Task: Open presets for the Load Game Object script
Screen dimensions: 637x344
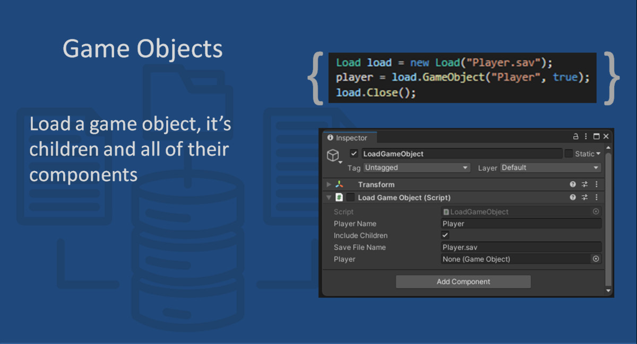Action: coord(585,198)
